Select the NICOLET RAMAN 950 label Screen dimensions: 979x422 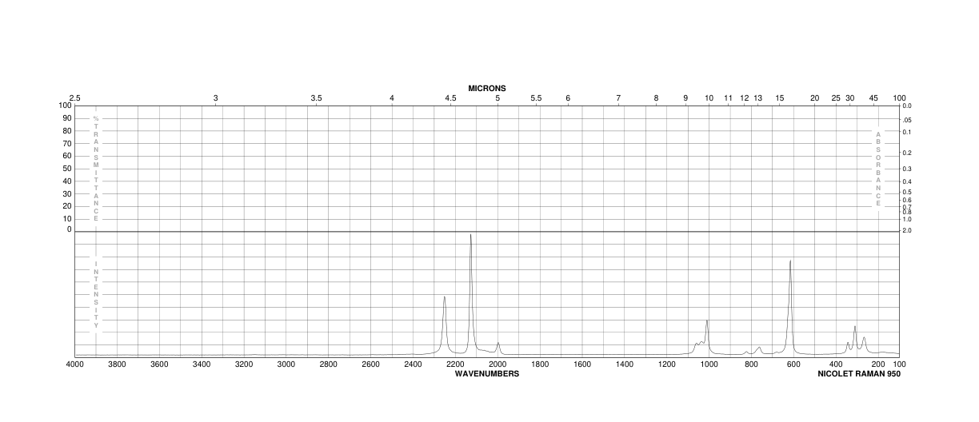click(859, 373)
